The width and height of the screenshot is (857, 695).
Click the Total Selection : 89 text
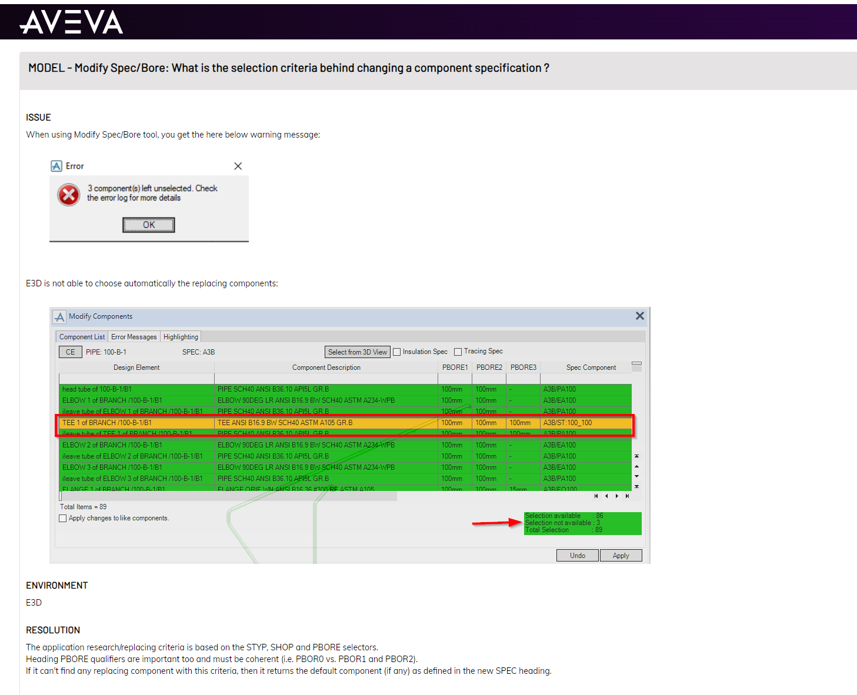563,530
